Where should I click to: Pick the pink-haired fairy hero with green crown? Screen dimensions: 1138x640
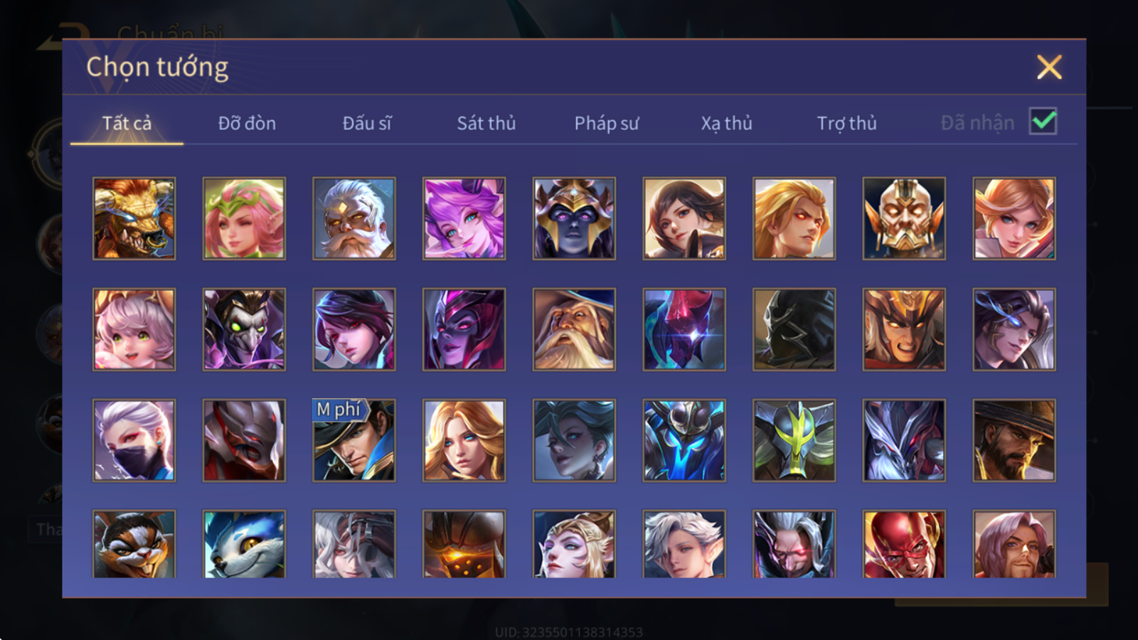244,218
